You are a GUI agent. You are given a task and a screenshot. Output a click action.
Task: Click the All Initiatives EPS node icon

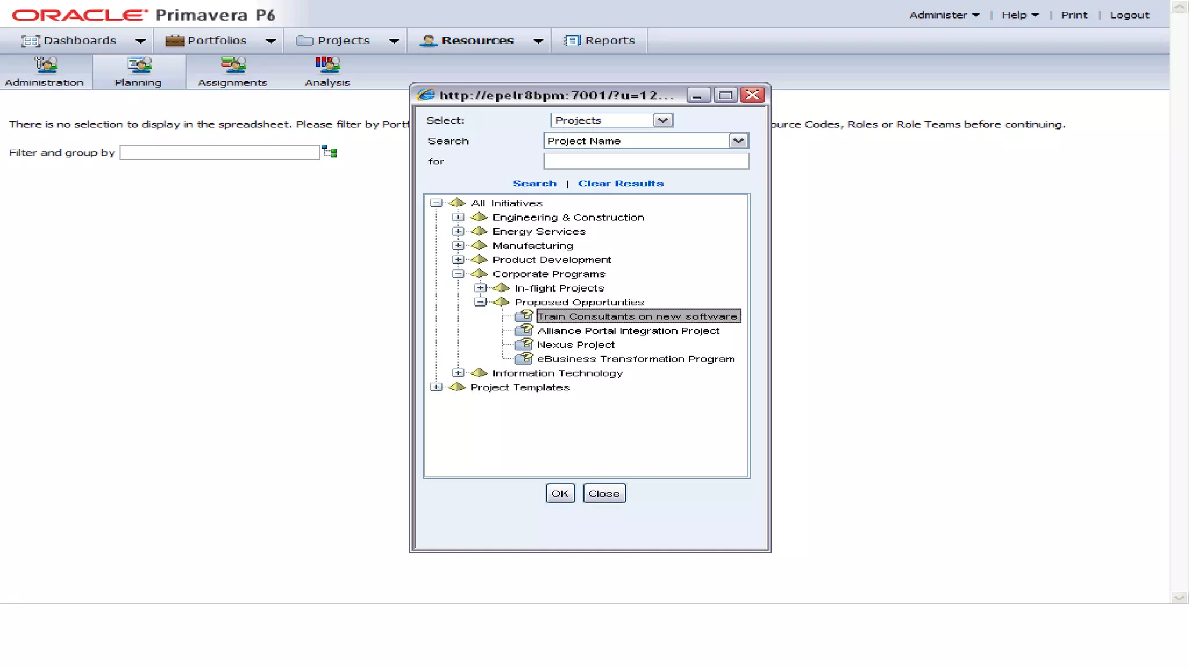(x=457, y=203)
